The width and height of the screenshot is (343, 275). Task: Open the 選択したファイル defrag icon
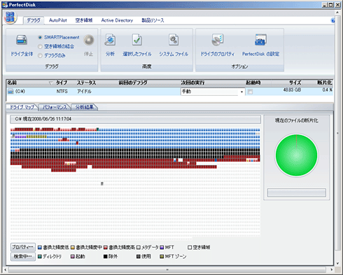pos(137,40)
